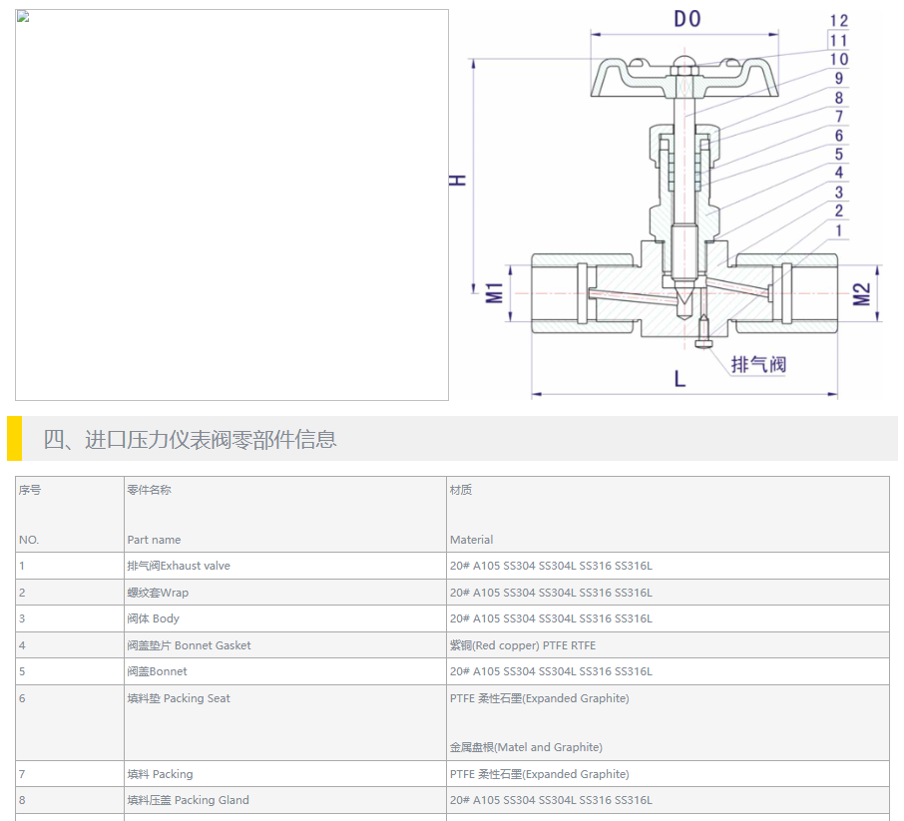
Task: Select the 阀盖垫片 Bonnet Gasket cell
Action: point(189,645)
